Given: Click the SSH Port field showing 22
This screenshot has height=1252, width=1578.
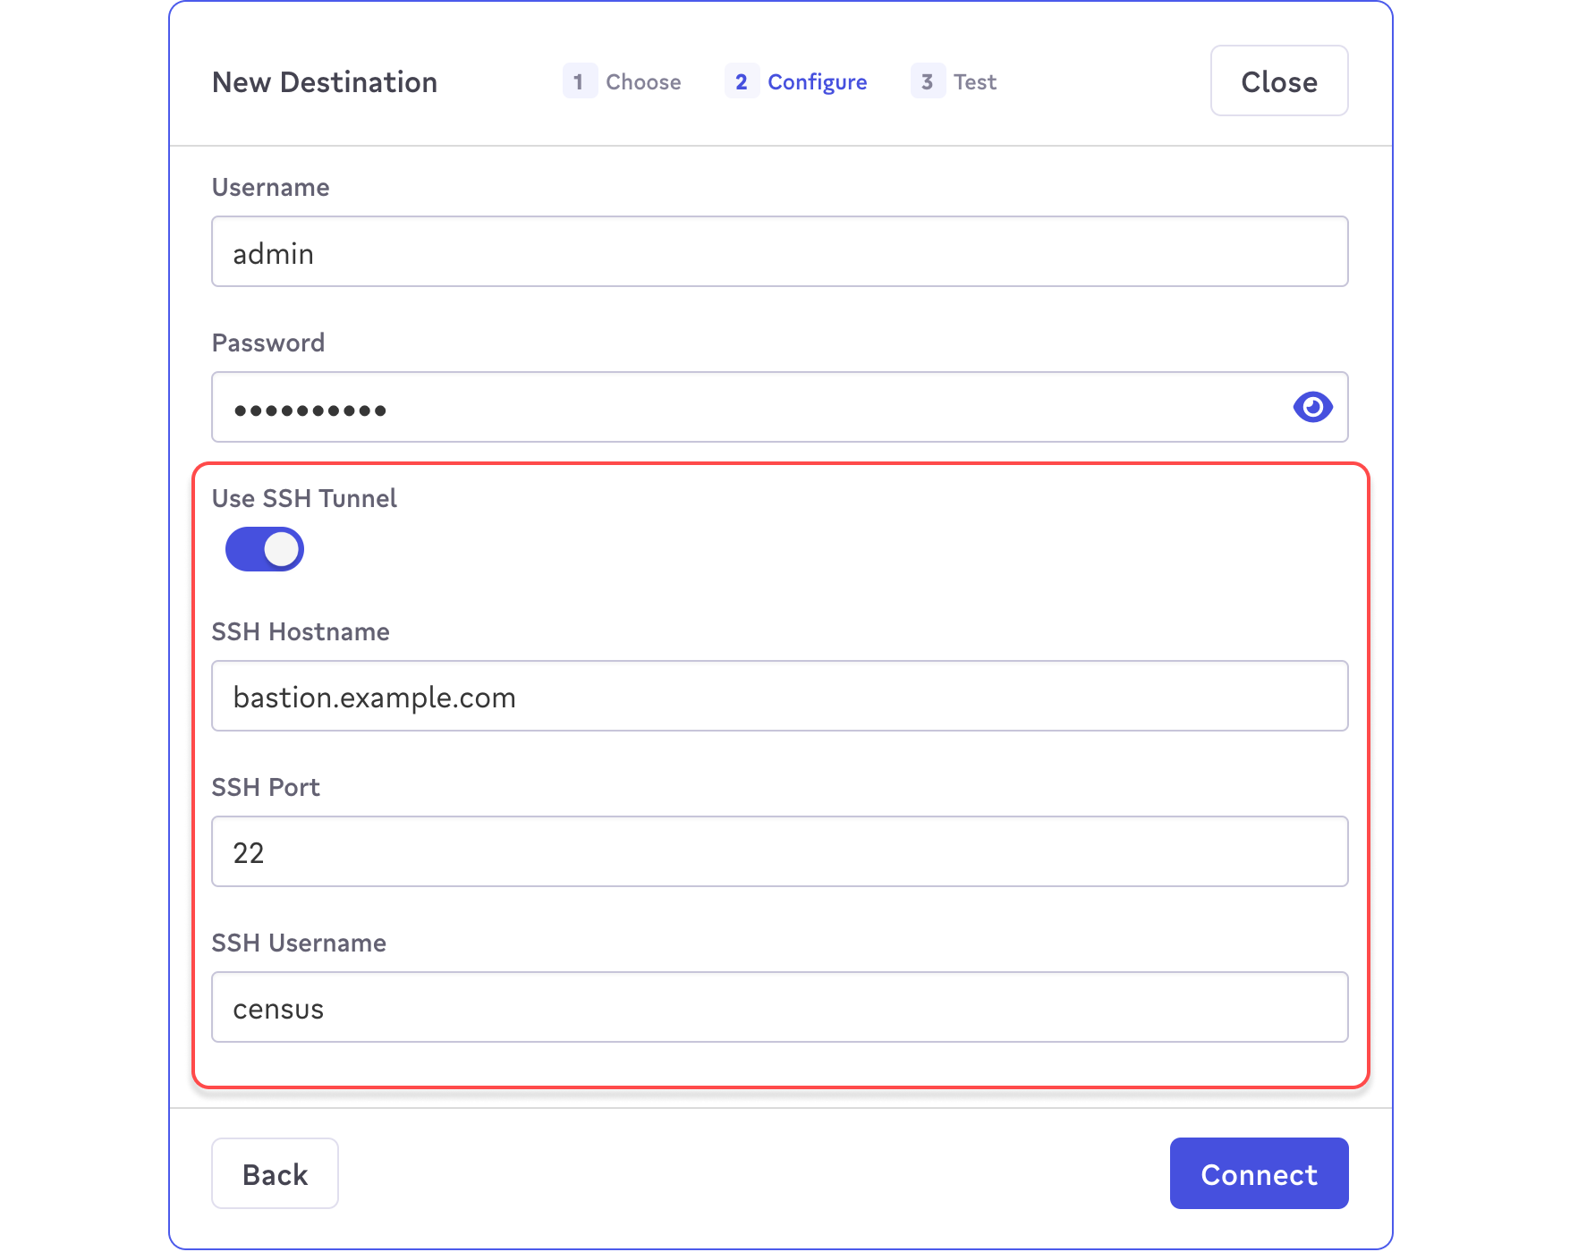Looking at the screenshot, I should pos(778,852).
